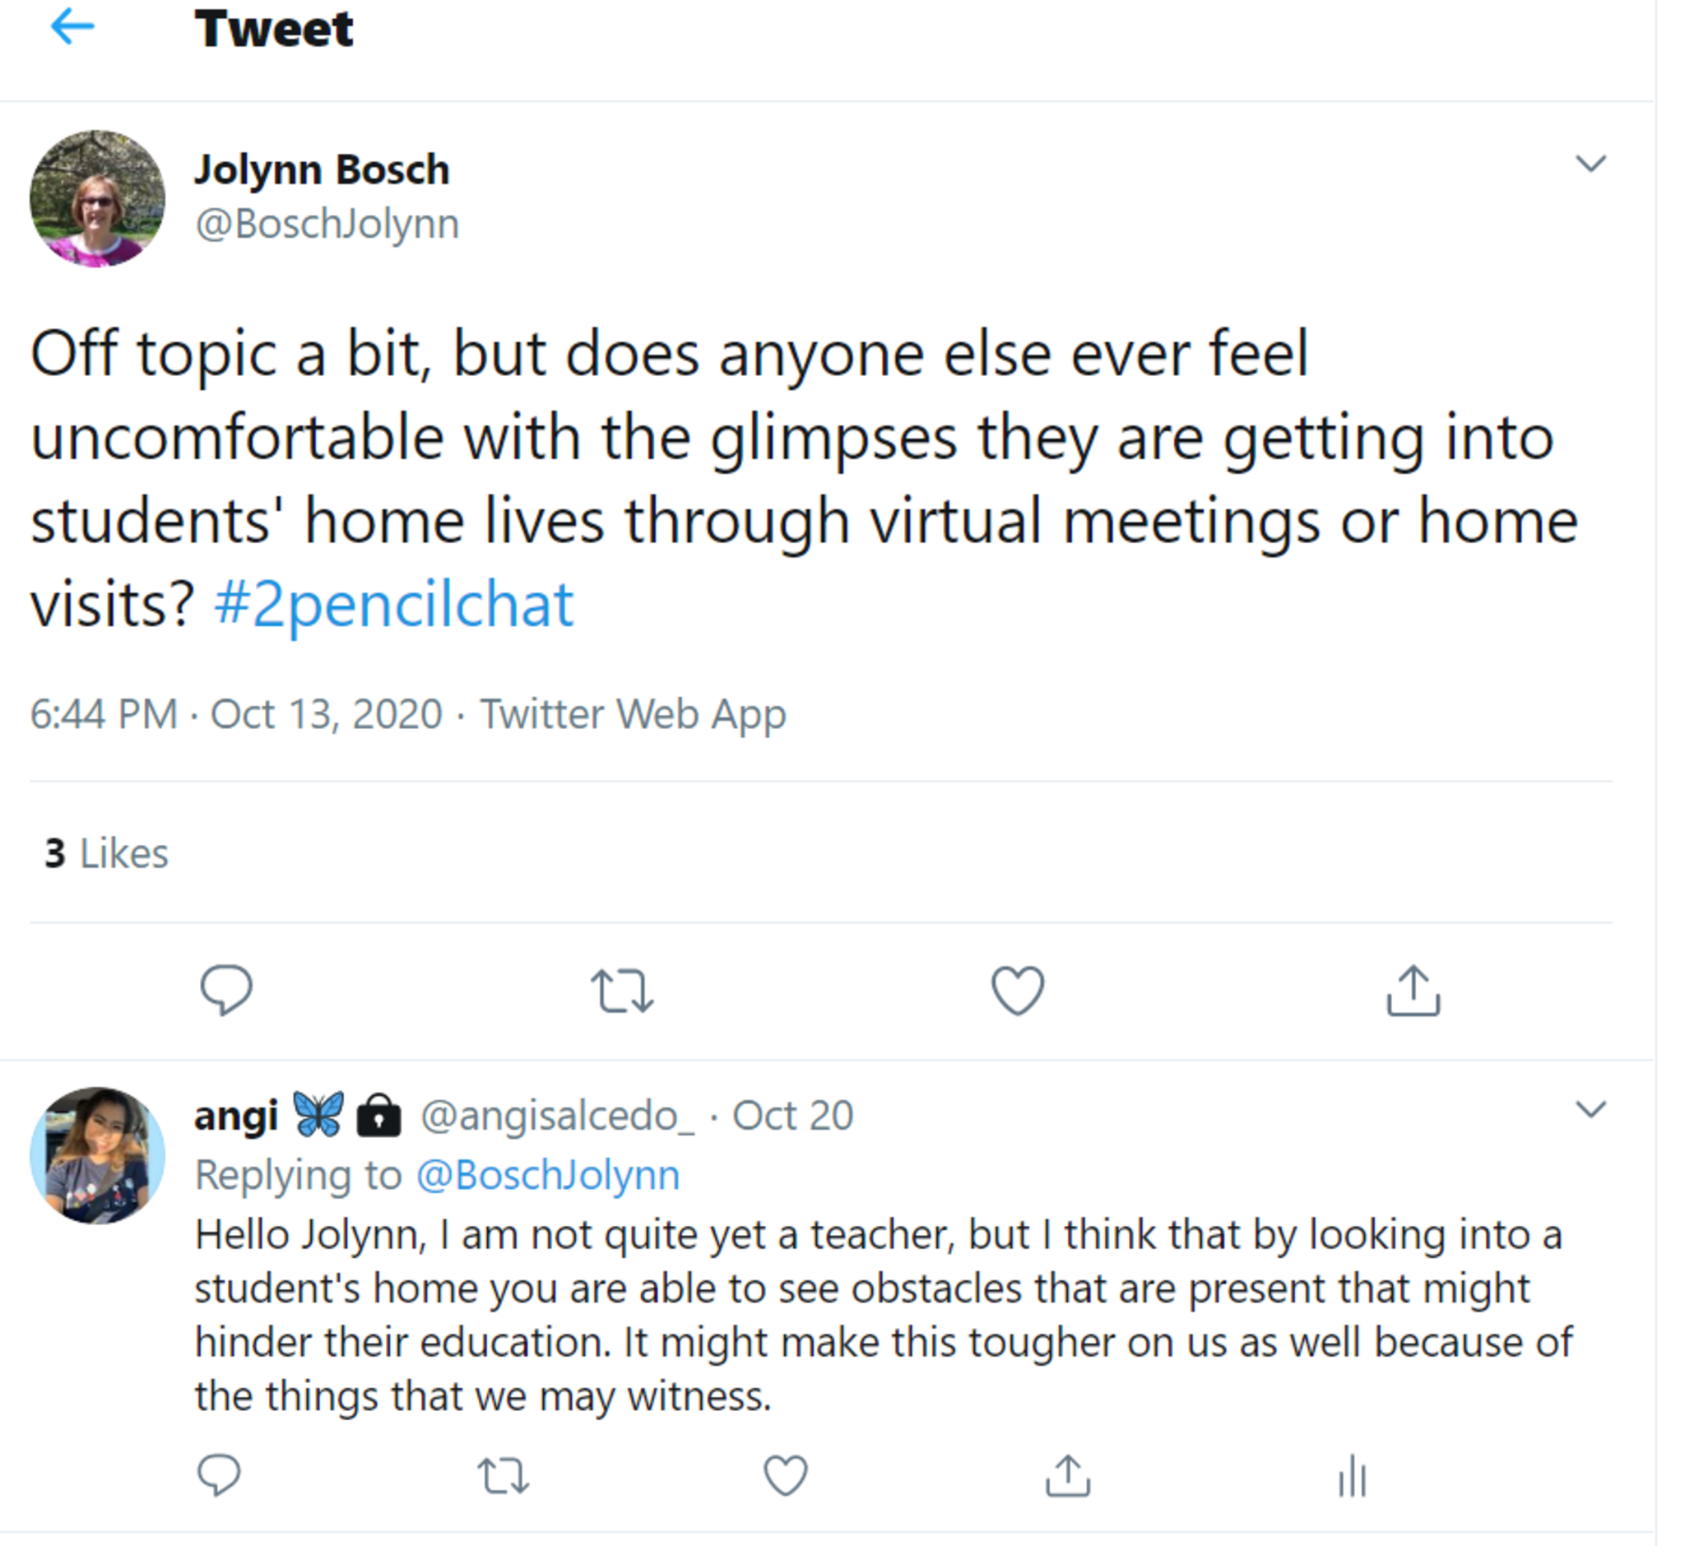1685x1546 pixels.
Task: Open the #2pencilchat hashtag
Action: pos(394,604)
